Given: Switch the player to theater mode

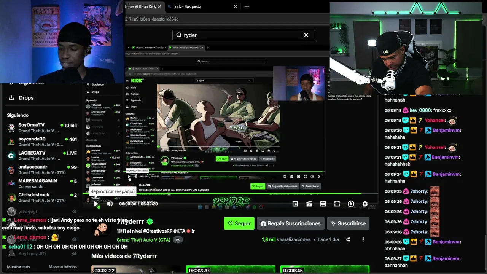Looking at the screenshot, I should (323, 204).
